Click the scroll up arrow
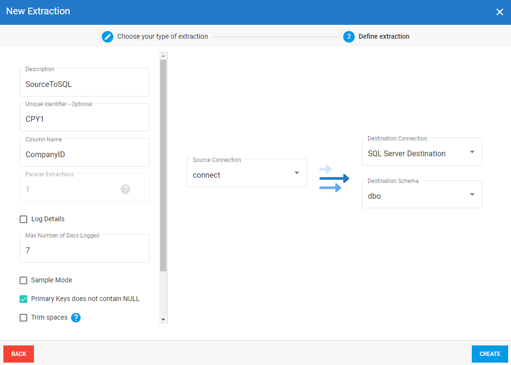 pos(163,55)
